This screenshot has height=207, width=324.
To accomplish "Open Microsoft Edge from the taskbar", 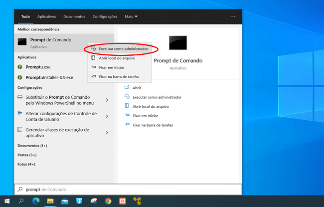I will coord(36,201).
